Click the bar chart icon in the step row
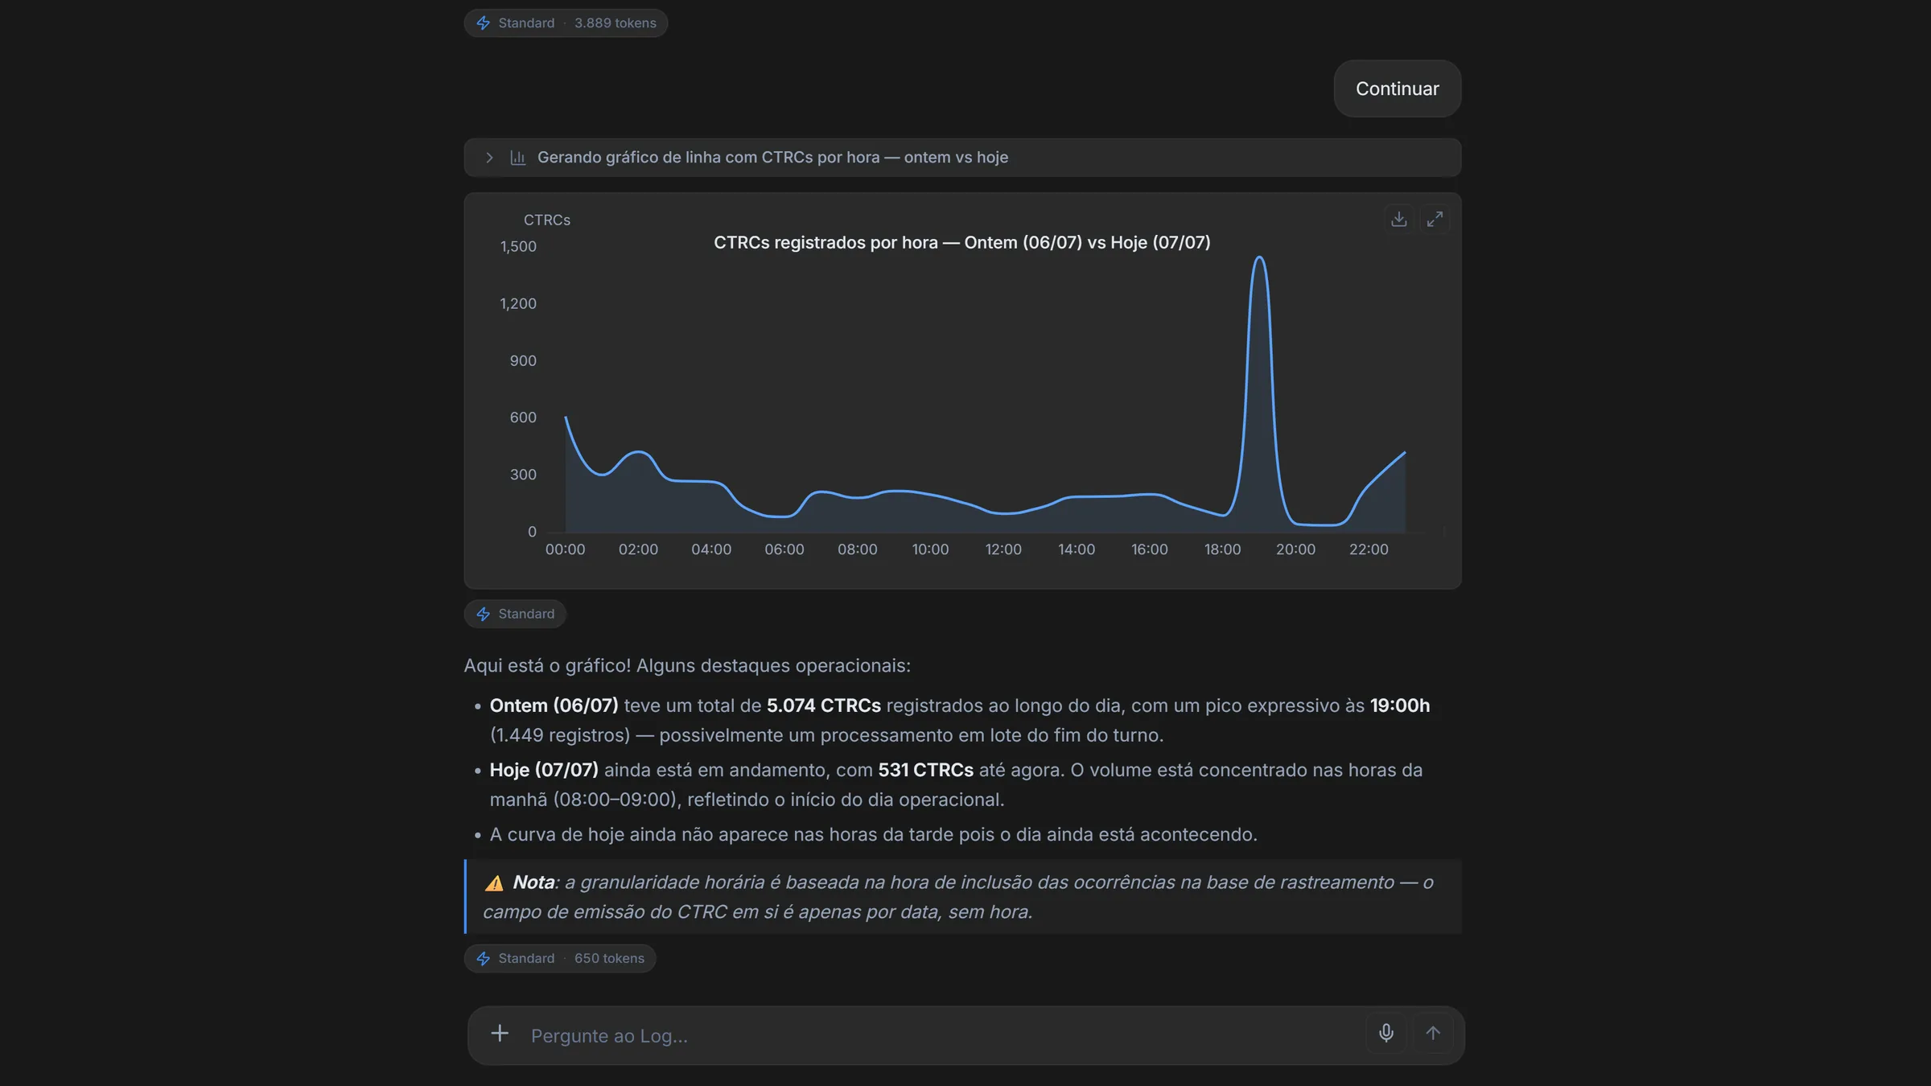 click(x=518, y=158)
